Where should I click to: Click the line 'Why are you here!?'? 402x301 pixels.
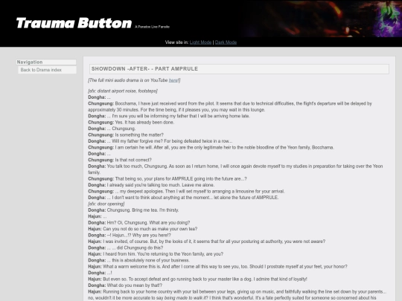click(130, 235)
